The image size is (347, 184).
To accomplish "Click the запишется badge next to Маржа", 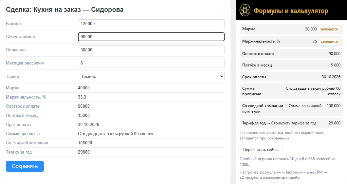I will (x=329, y=29).
